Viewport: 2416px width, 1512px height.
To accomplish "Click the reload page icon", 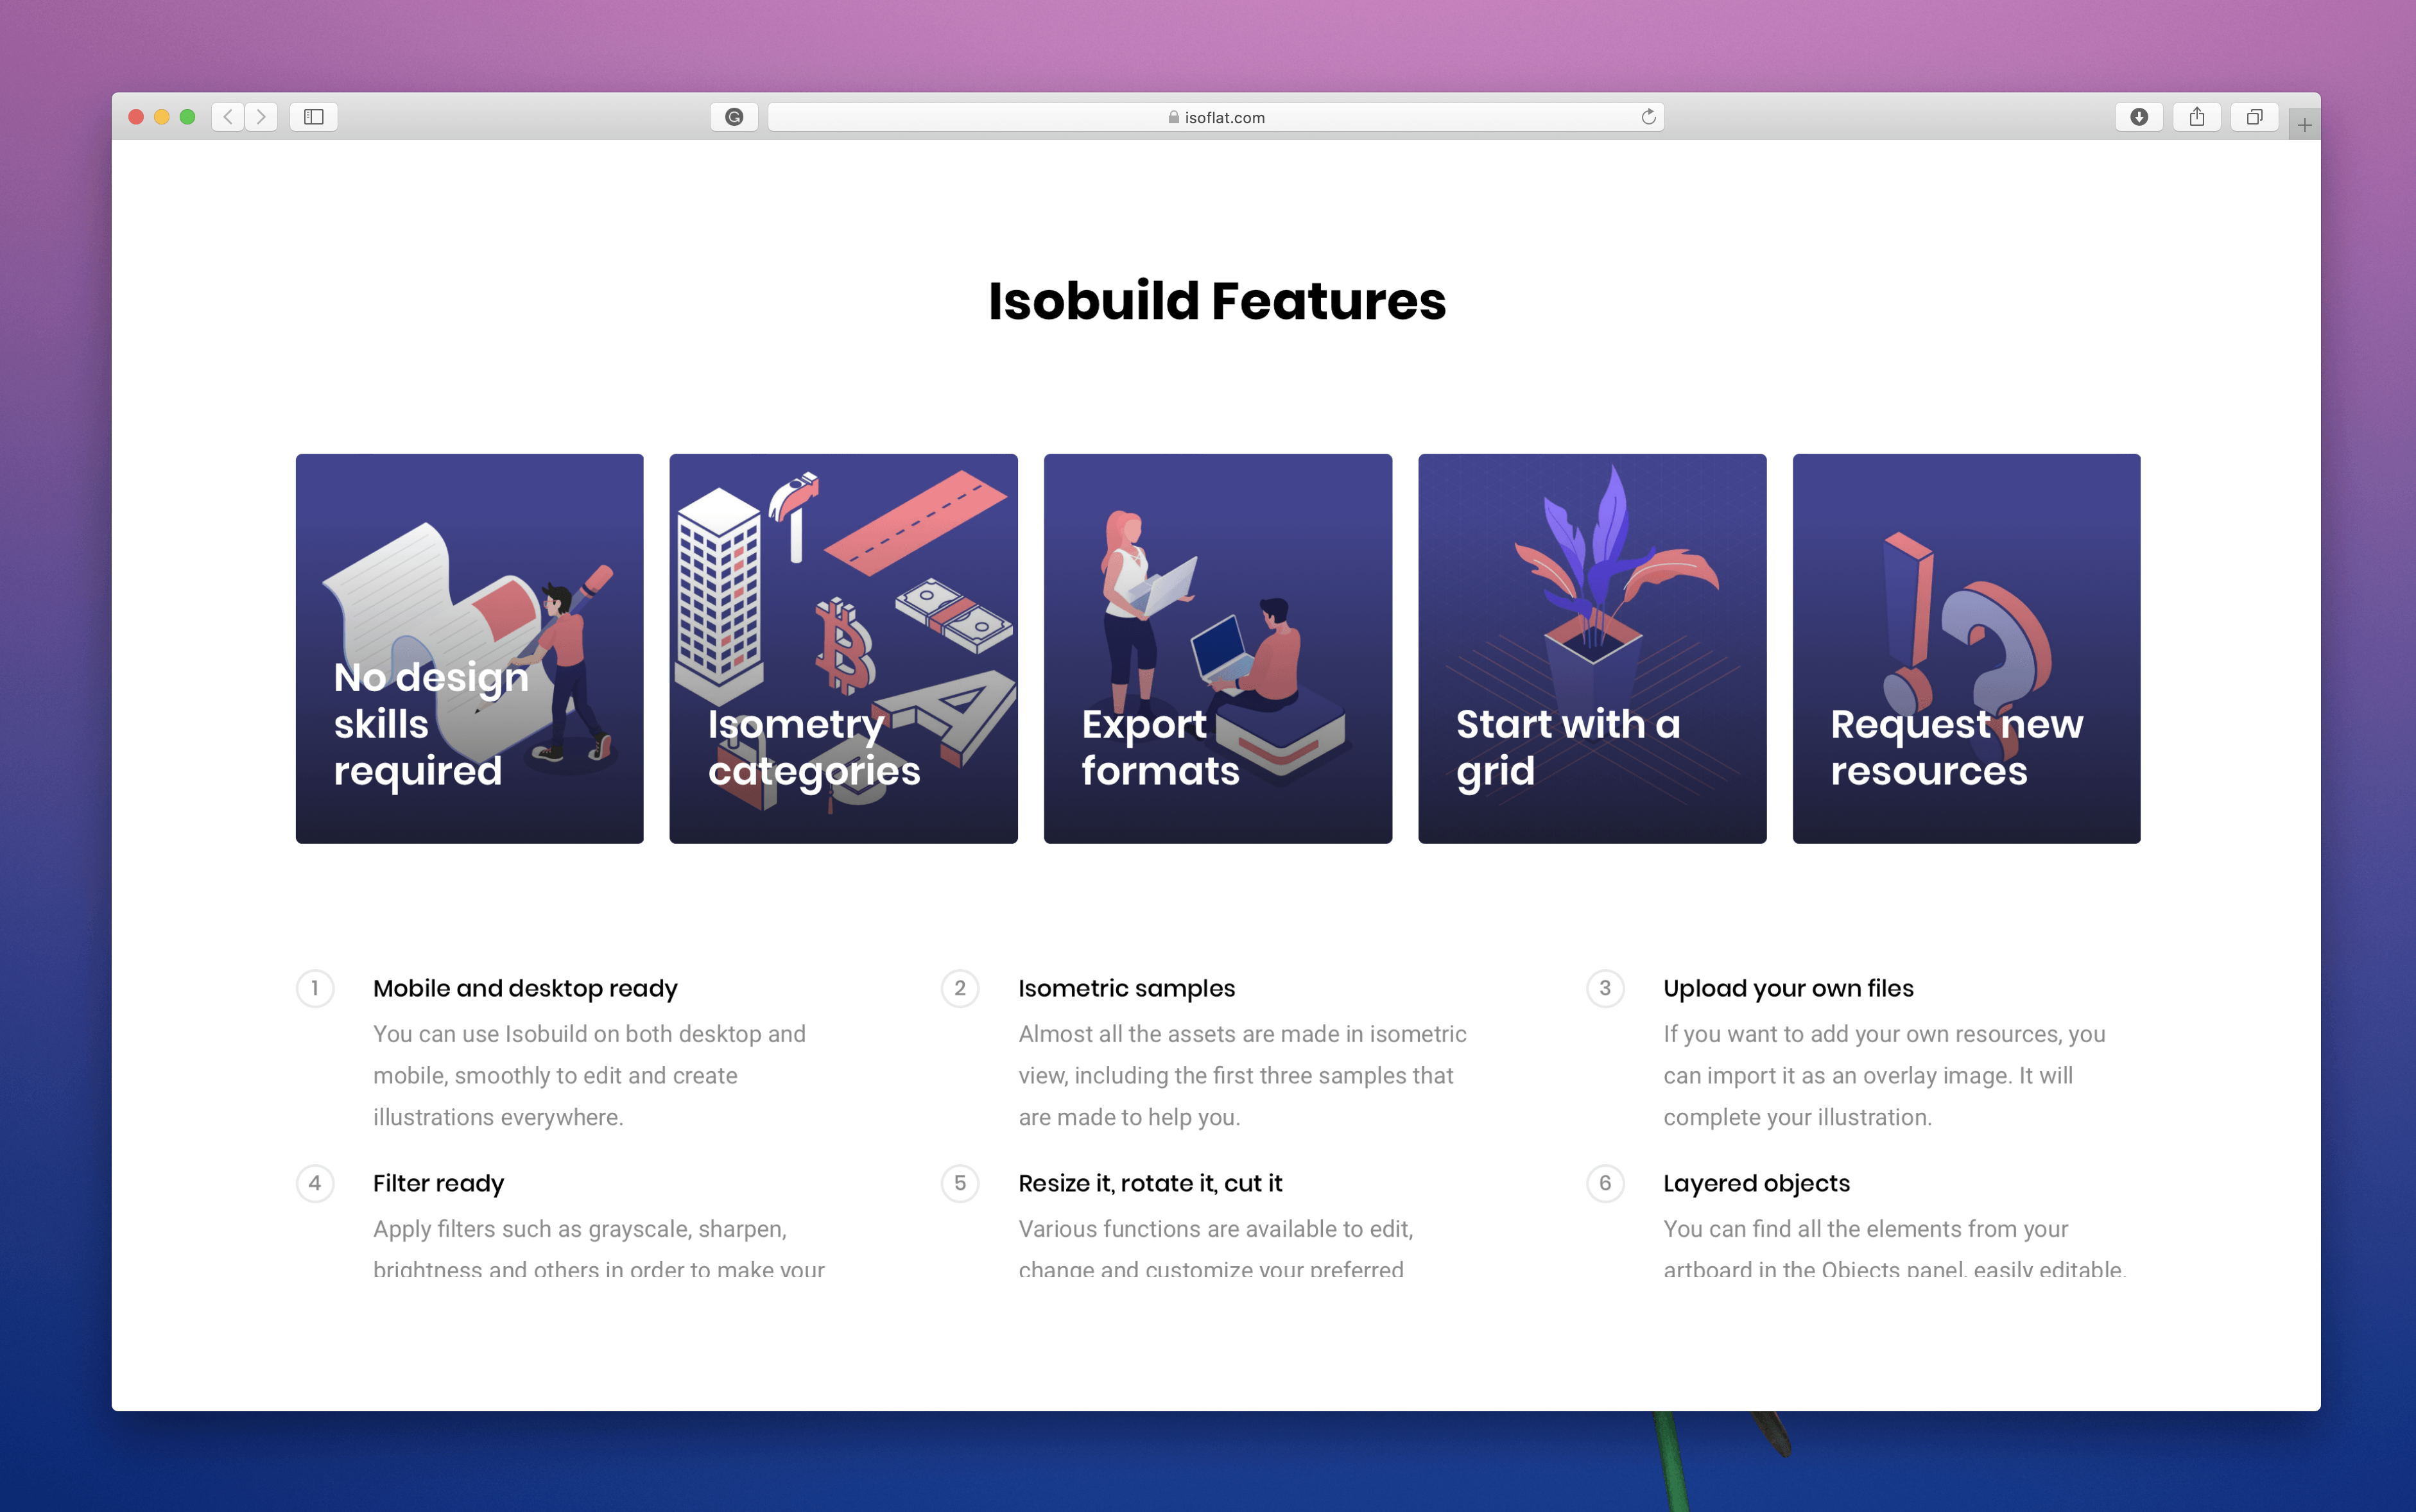I will 1648,116.
